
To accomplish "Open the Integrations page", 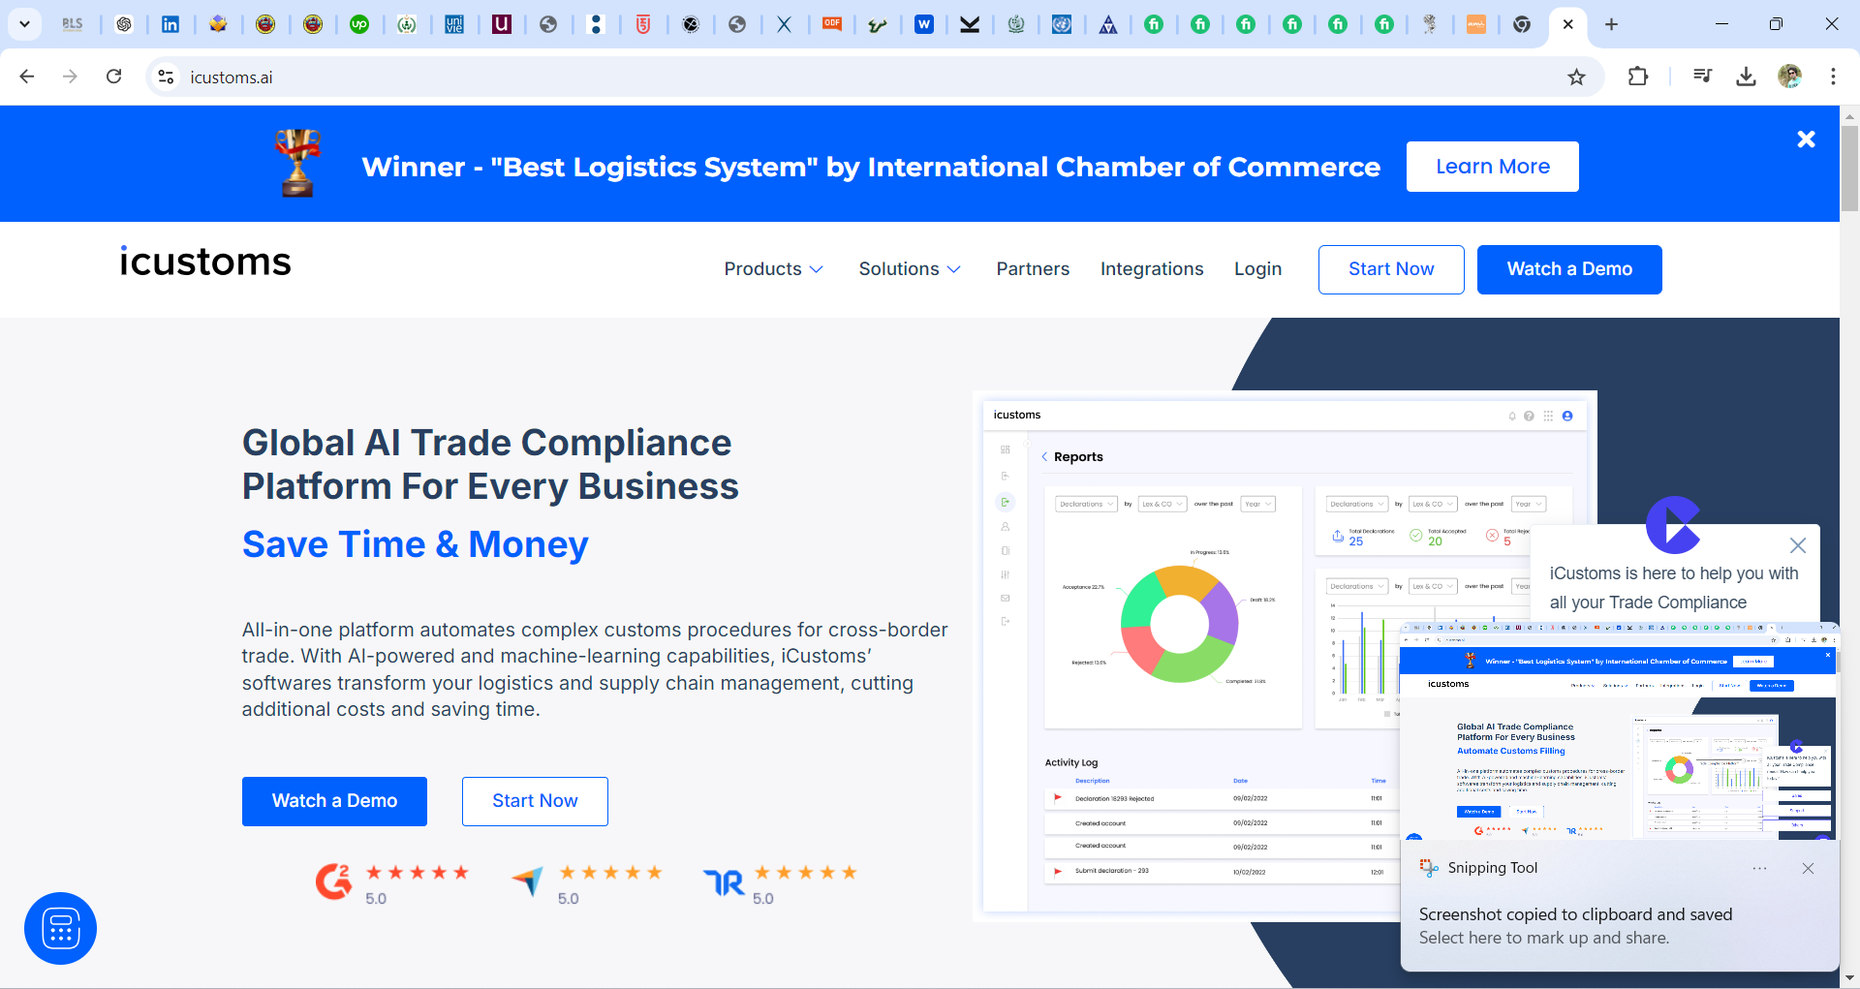I will coord(1152,269).
